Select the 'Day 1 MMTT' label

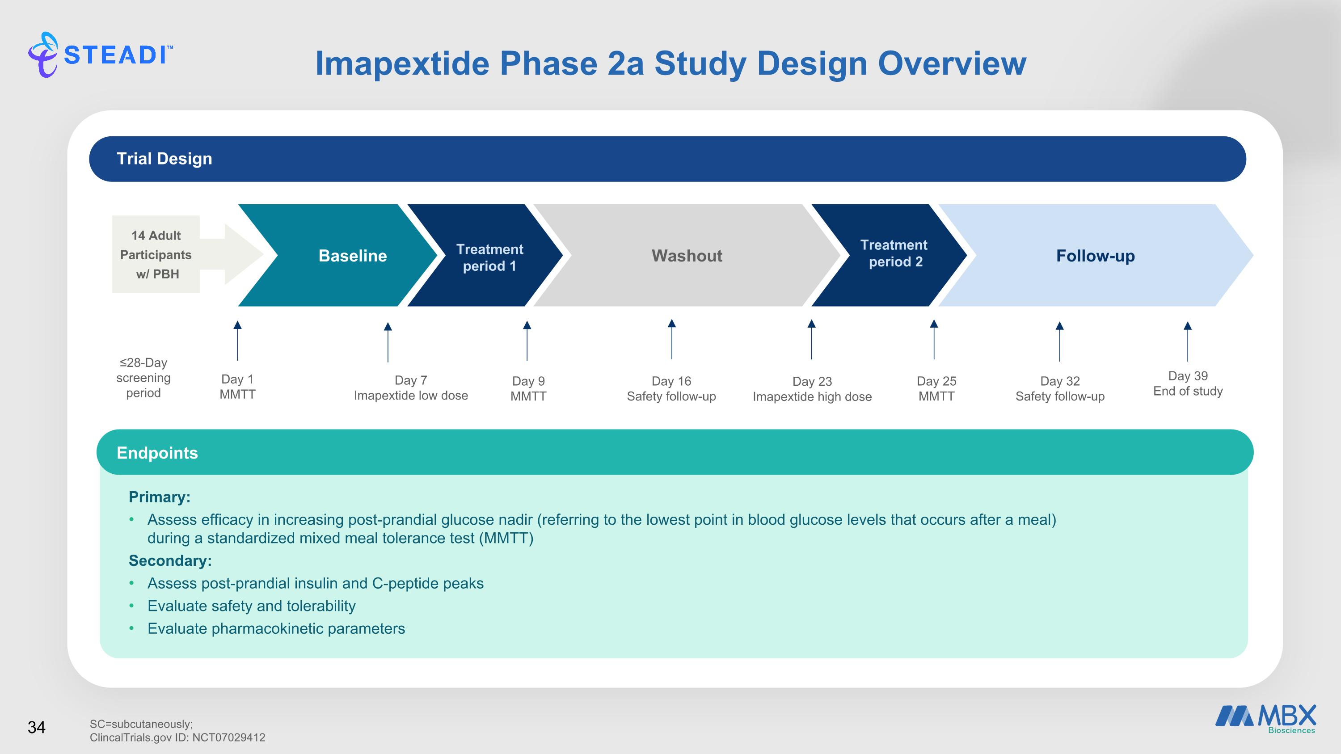(x=237, y=387)
